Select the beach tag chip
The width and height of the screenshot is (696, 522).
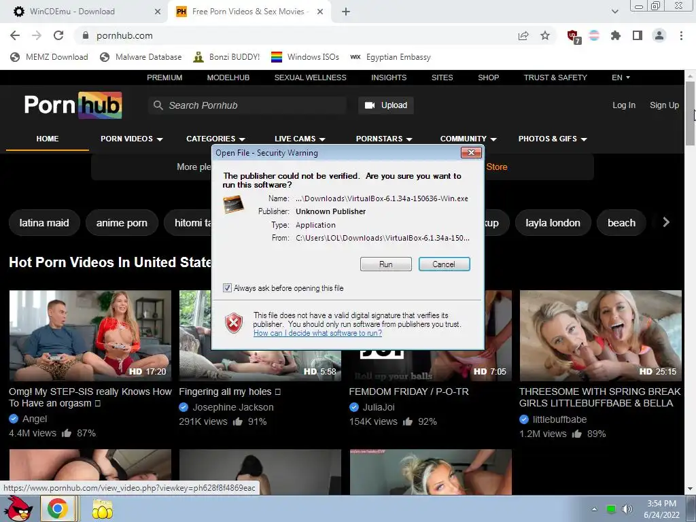coord(621,223)
